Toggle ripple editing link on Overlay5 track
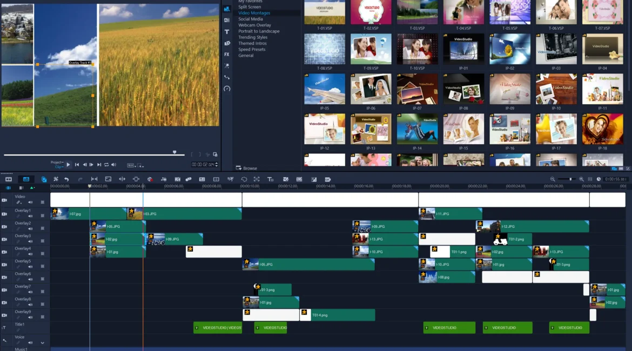 click(18, 266)
